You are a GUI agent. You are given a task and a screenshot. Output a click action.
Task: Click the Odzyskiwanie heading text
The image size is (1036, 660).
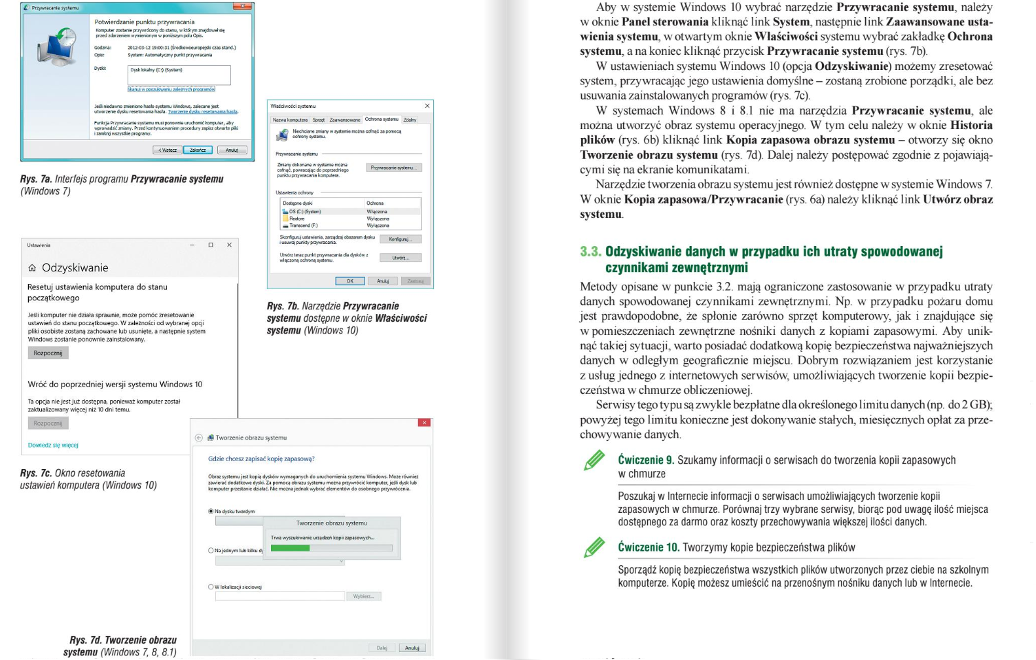click(x=75, y=268)
